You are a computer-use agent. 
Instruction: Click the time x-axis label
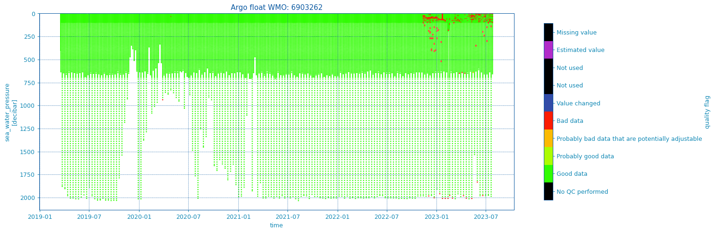click(x=277, y=225)
